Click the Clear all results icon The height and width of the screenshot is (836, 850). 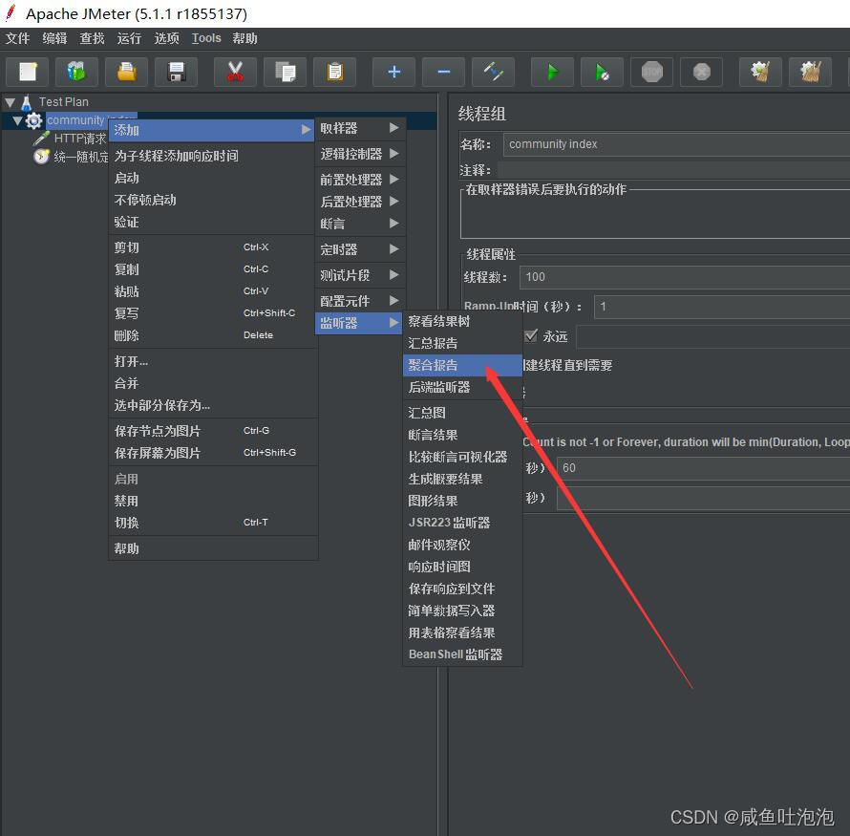coord(811,72)
